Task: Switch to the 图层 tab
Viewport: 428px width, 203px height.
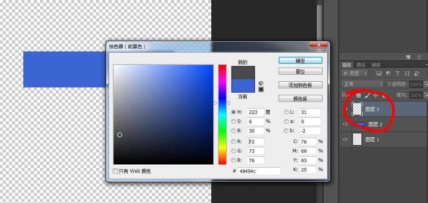Action: (347, 65)
